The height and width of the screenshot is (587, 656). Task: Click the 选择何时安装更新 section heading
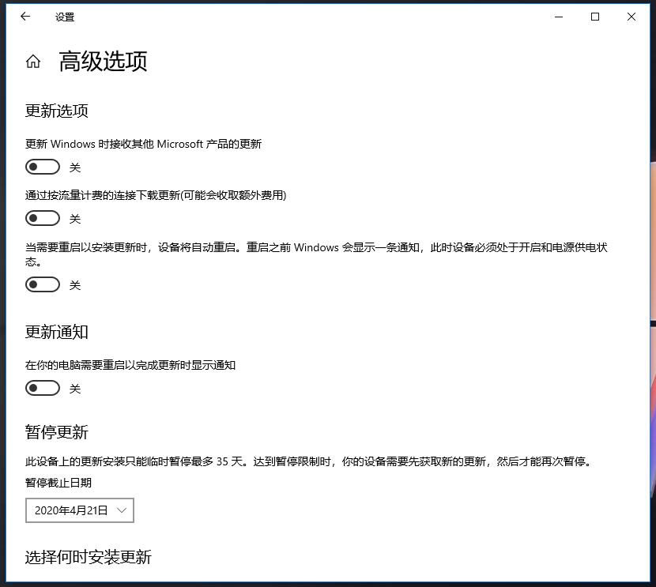88,557
